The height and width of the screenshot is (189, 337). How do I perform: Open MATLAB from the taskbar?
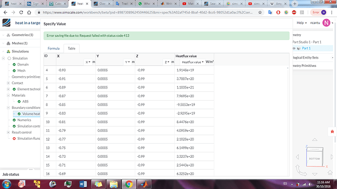144,184
